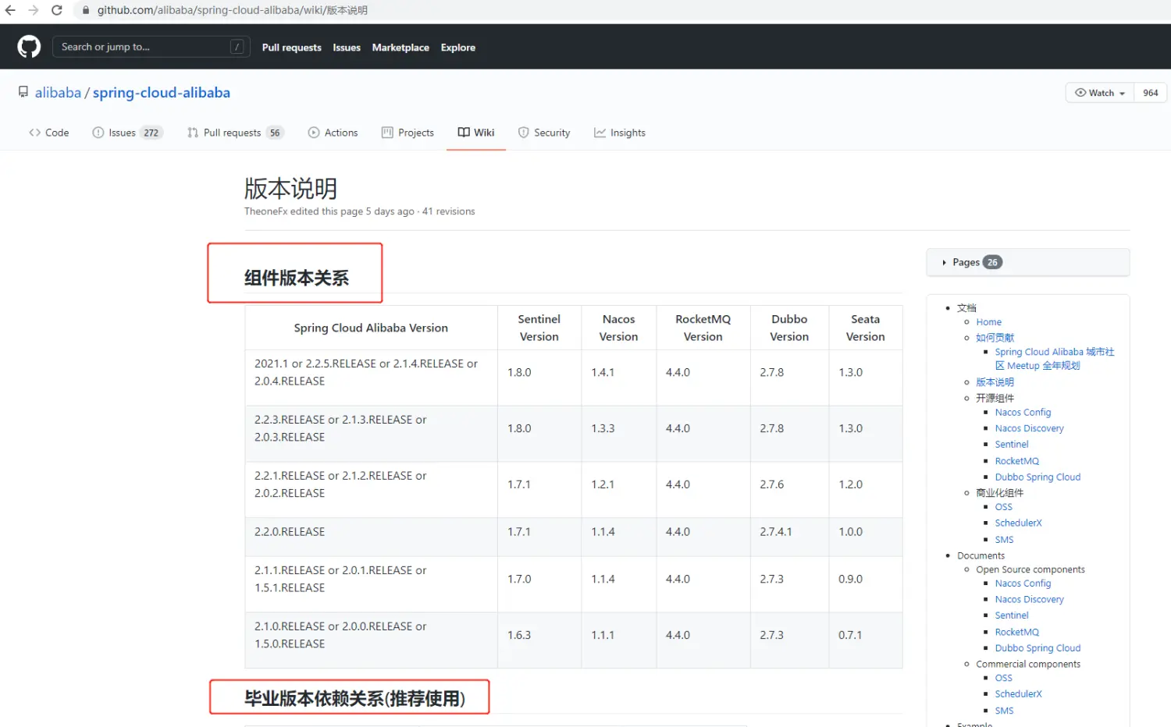Switch to the Actions tab
The height and width of the screenshot is (727, 1171).
coord(333,133)
